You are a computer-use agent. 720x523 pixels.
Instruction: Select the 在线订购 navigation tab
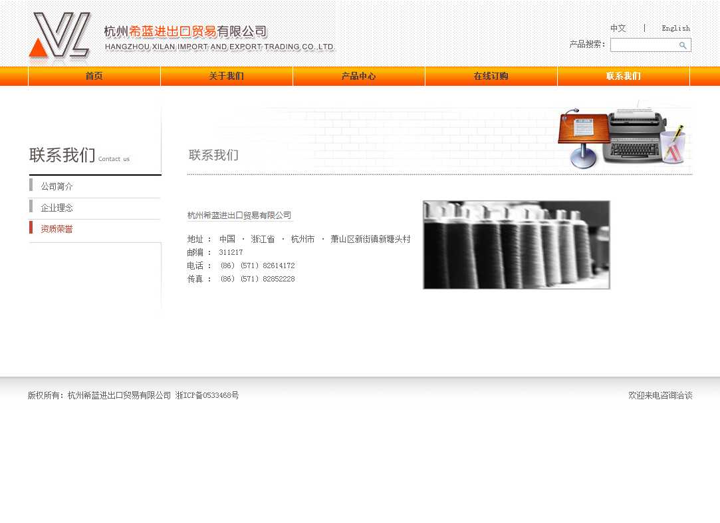coord(491,77)
